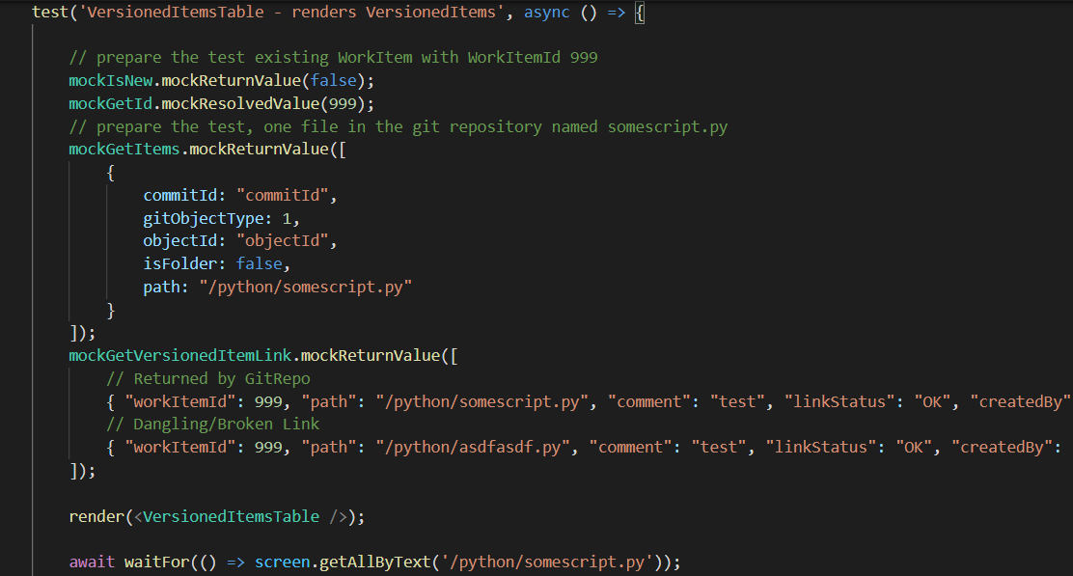
Task: Click the await keyword
Action: point(92,562)
